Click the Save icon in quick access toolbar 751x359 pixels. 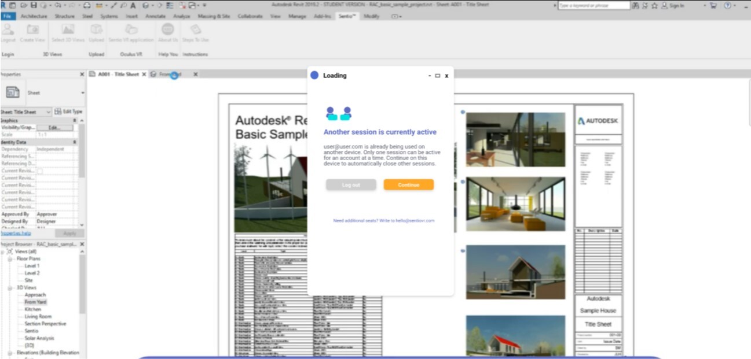33,5
